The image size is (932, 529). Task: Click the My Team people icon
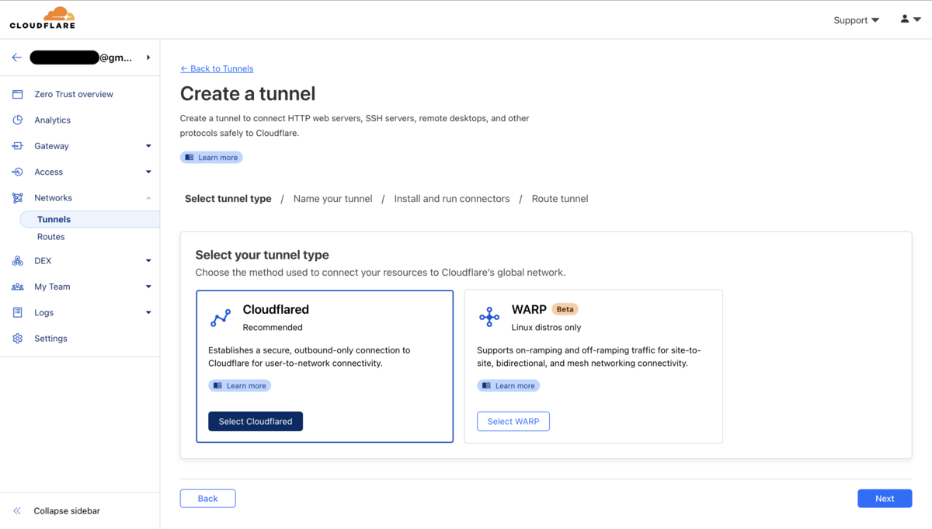tap(17, 287)
